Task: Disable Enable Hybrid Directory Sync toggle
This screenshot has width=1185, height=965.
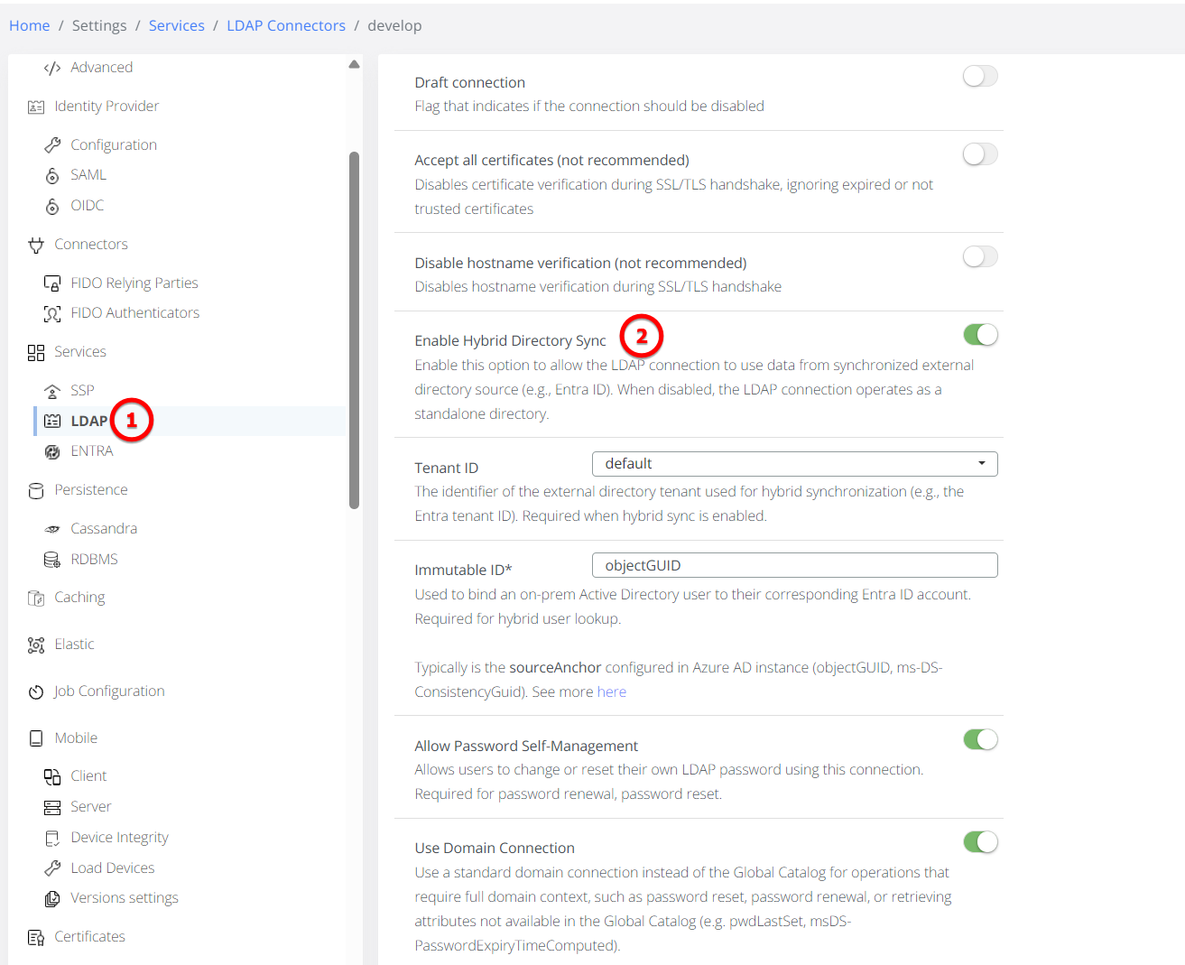Action: [x=980, y=335]
